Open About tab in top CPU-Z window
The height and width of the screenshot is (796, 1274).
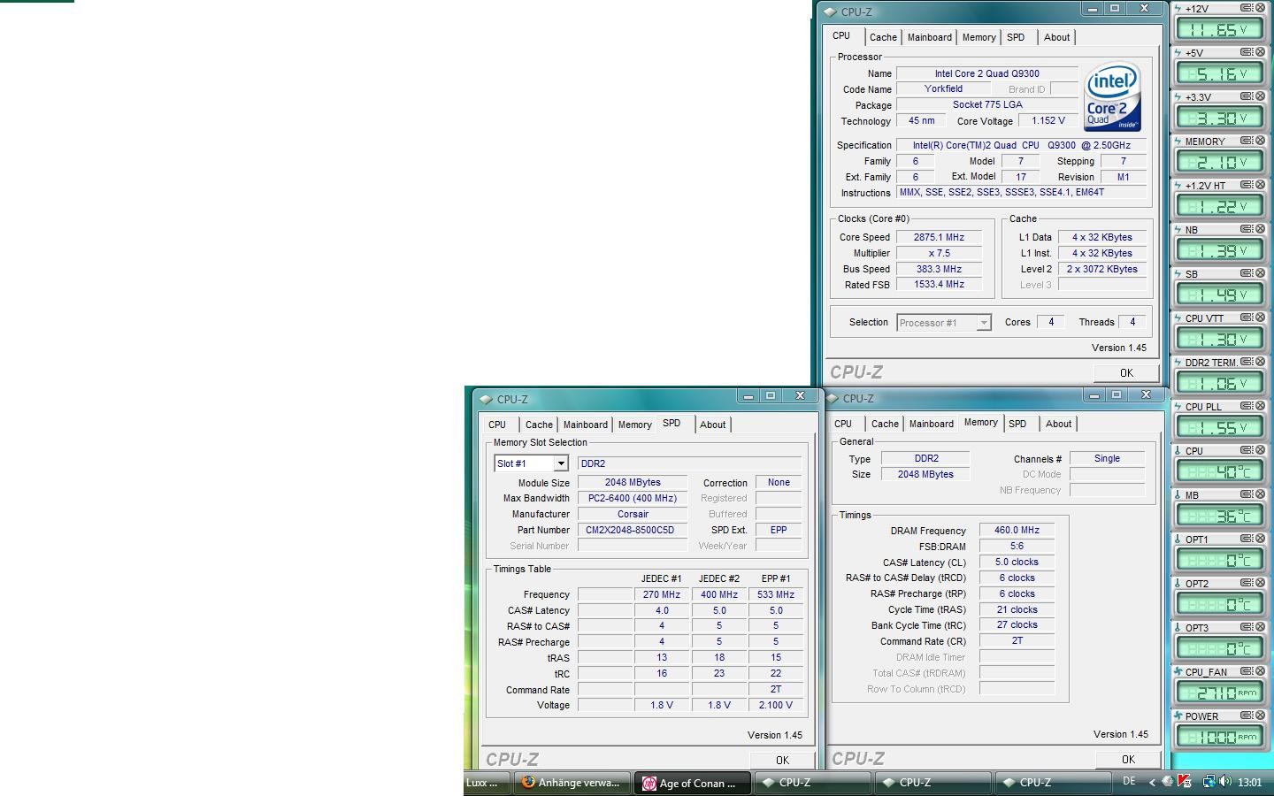coord(1056,37)
